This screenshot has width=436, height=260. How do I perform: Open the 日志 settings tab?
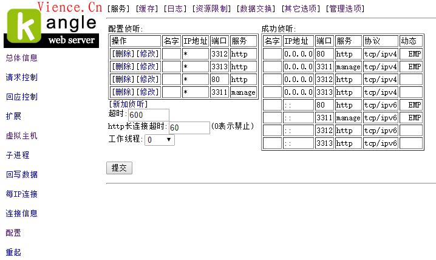tap(176, 9)
